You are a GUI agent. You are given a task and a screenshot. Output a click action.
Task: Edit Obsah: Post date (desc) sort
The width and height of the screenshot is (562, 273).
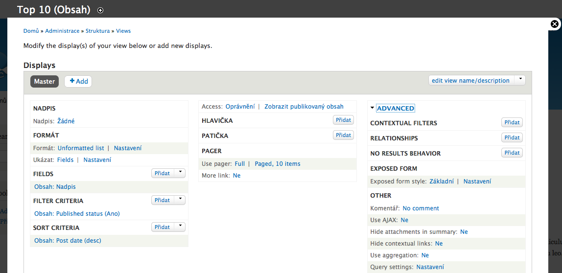[x=68, y=240]
